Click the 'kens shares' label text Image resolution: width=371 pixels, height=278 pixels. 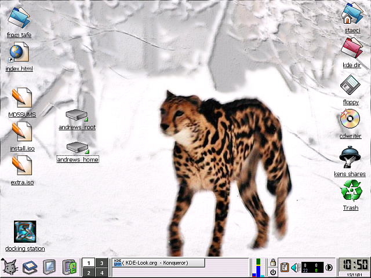click(x=350, y=174)
